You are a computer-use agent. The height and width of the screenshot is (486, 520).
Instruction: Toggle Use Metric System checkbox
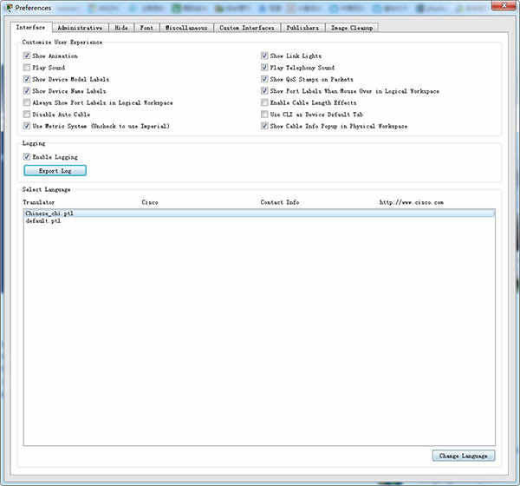(x=27, y=126)
